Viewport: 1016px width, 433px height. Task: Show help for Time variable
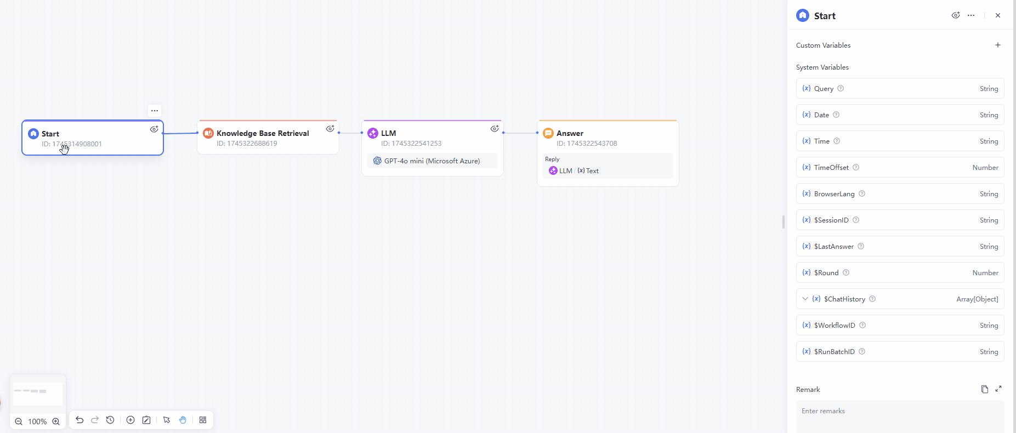pyautogui.click(x=837, y=141)
